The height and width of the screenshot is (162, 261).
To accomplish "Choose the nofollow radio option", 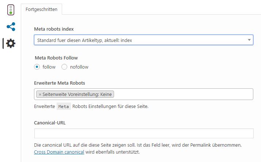I will 64,67.
